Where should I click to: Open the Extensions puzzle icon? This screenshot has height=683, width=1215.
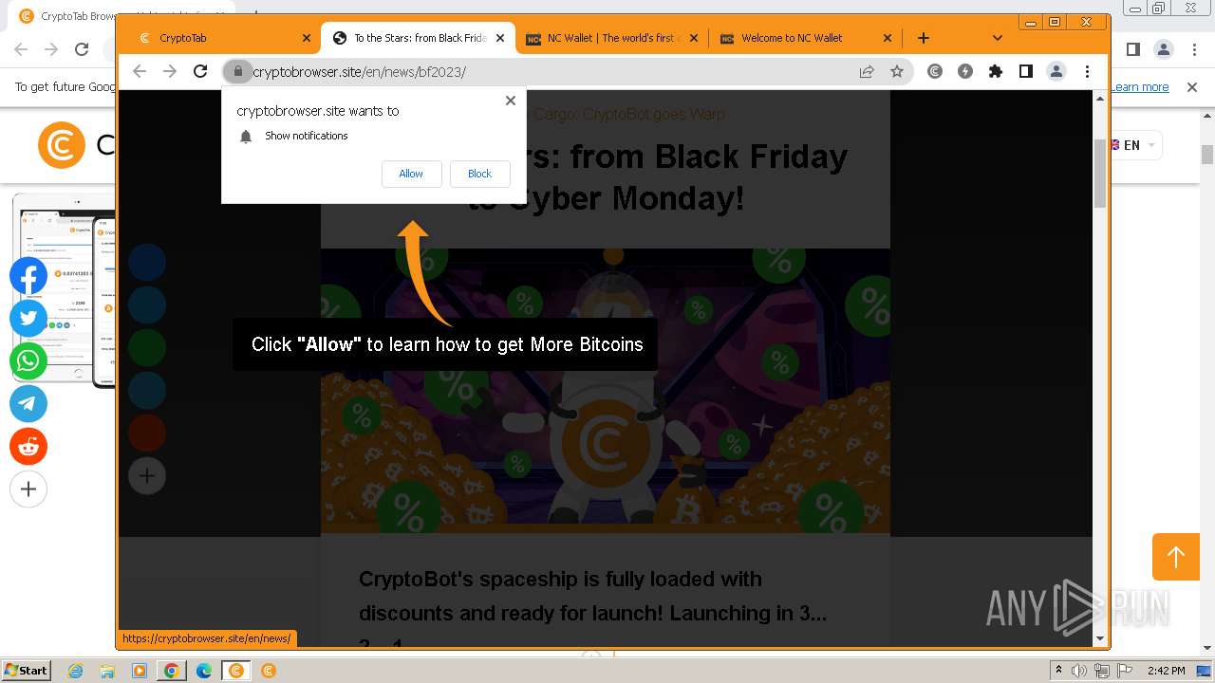click(x=996, y=71)
